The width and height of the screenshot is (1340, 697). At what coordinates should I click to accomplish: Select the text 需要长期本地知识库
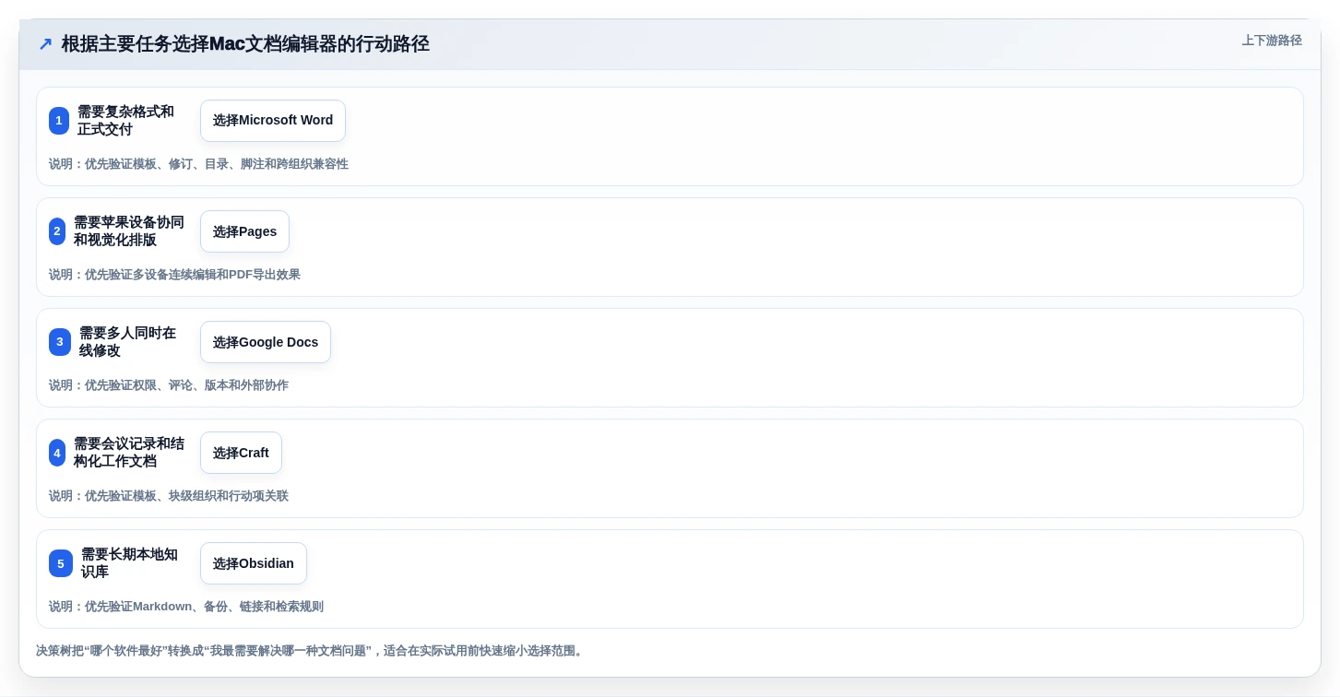pos(129,563)
